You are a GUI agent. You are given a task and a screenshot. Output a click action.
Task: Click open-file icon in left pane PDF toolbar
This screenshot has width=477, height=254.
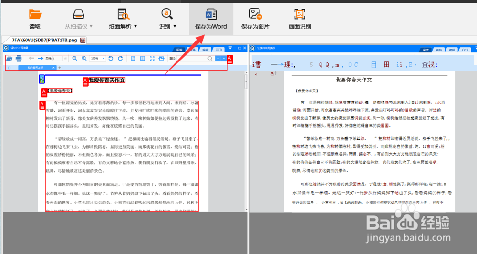(10, 58)
